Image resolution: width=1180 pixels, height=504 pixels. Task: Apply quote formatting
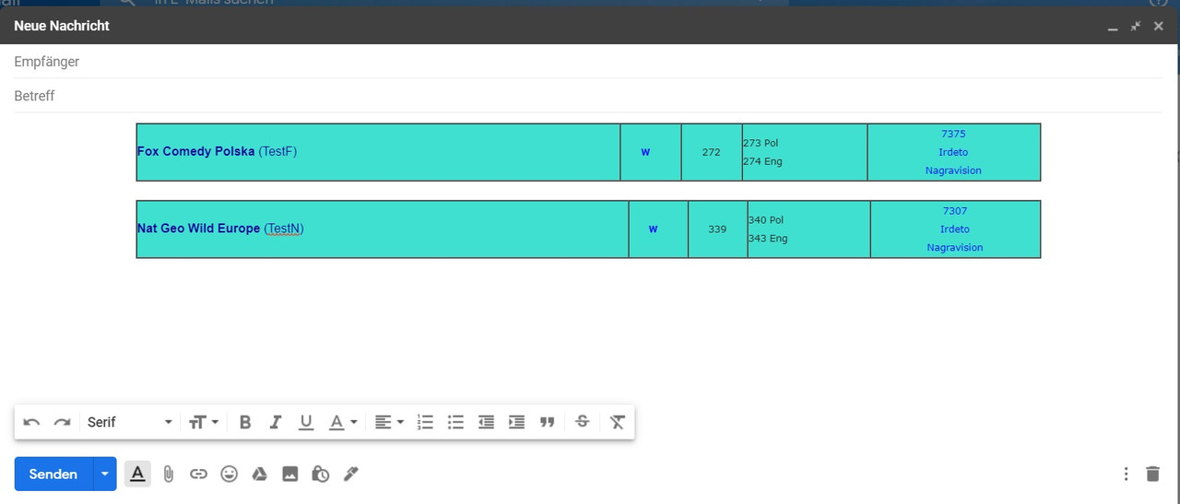(548, 422)
